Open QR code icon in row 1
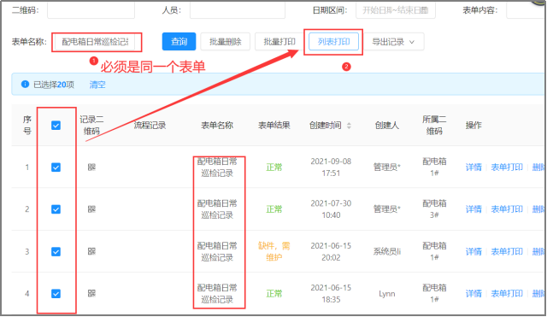The width and height of the screenshot is (547, 317). (x=91, y=167)
